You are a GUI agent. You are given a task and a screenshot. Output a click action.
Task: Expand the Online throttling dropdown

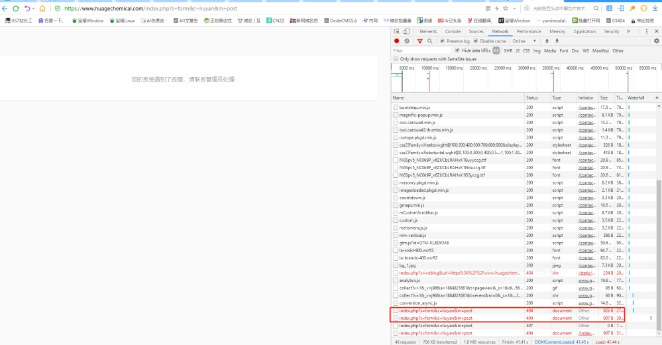point(524,41)
